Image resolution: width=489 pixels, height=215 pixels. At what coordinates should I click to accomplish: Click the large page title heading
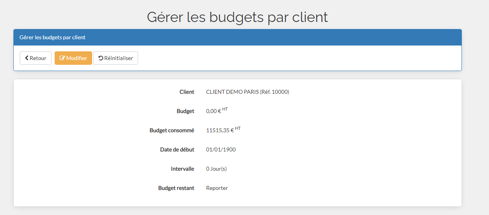[237, 17]
